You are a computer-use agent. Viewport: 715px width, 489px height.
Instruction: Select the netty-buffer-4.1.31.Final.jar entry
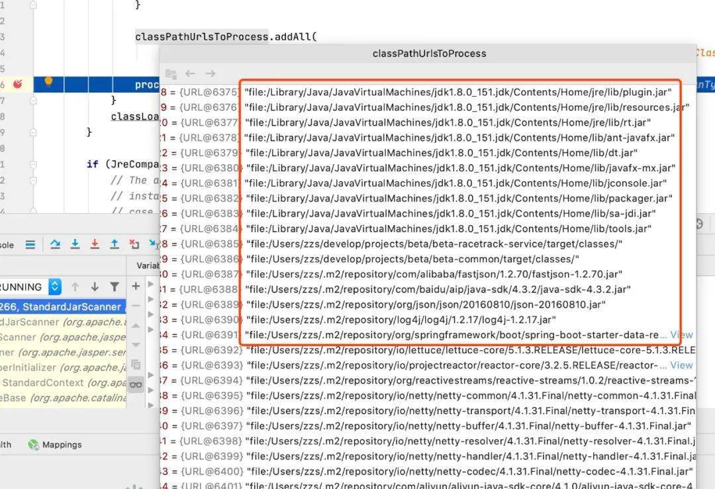tap(428, 425)
